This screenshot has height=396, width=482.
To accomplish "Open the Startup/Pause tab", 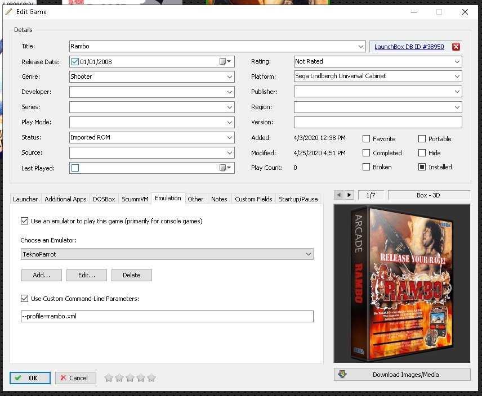I will pyautogui.click(x=298, y=199).
